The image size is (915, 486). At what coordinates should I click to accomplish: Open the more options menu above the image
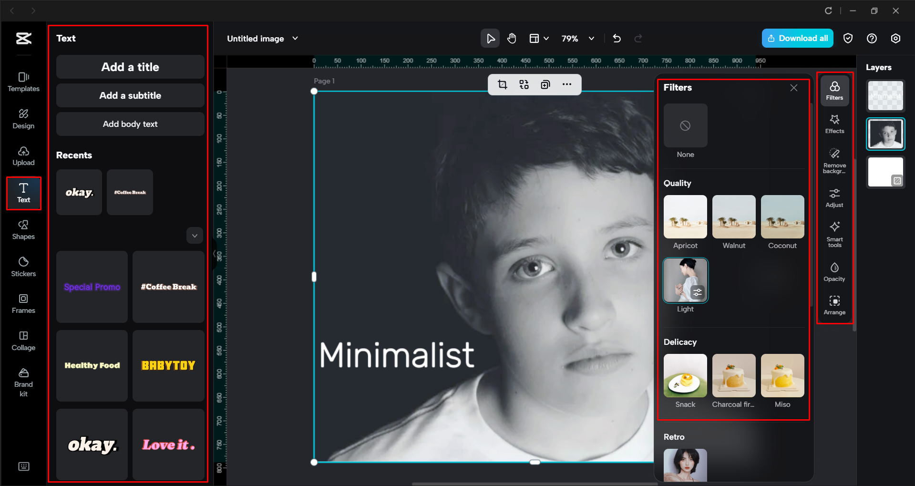click(567, 84)
